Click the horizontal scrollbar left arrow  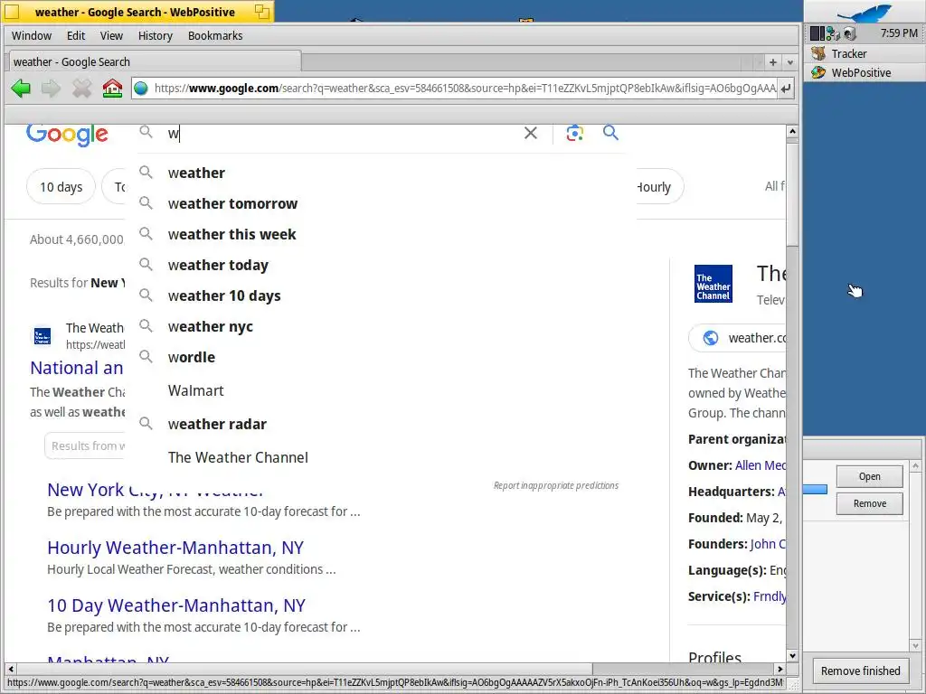point(11,670)
